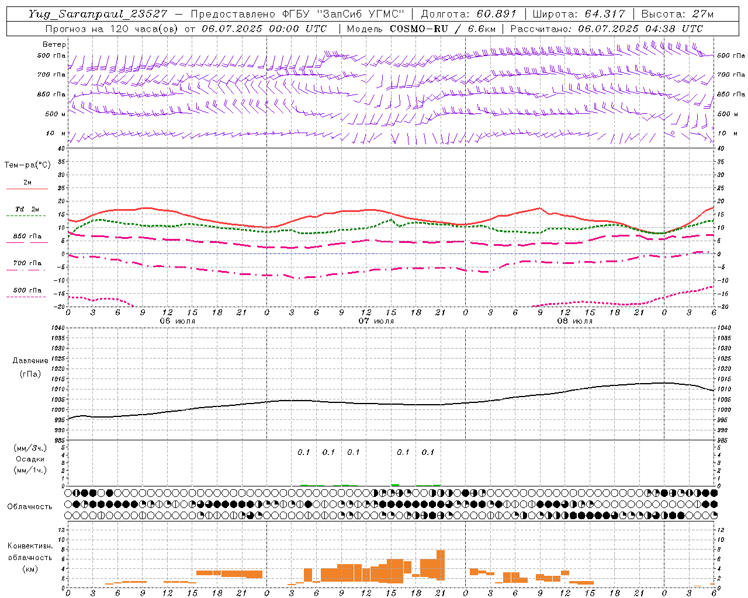This screenshot has height=598, width=748.
Task: Click the 07 июля date label
Action: pyautogui.click(x=376, y=321)
